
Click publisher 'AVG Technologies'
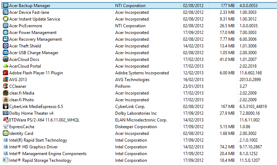pyautogui.click(x=132, y=80)
